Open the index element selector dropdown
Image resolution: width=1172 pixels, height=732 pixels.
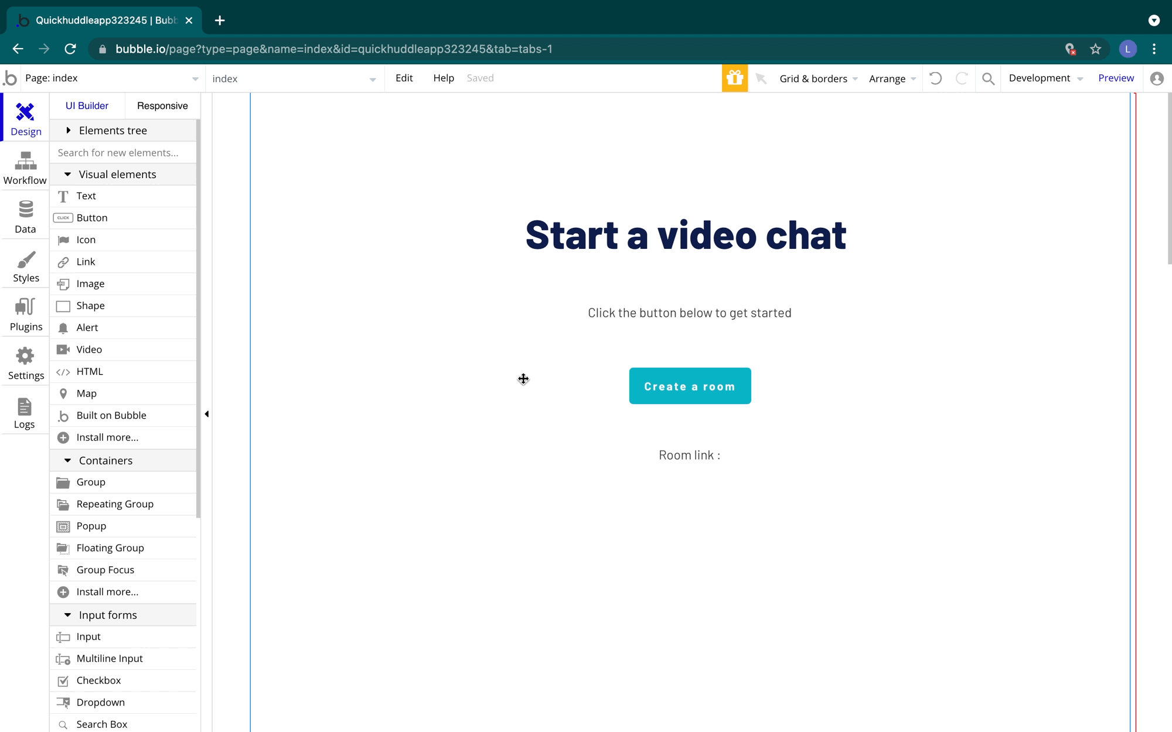pos(295,79)
